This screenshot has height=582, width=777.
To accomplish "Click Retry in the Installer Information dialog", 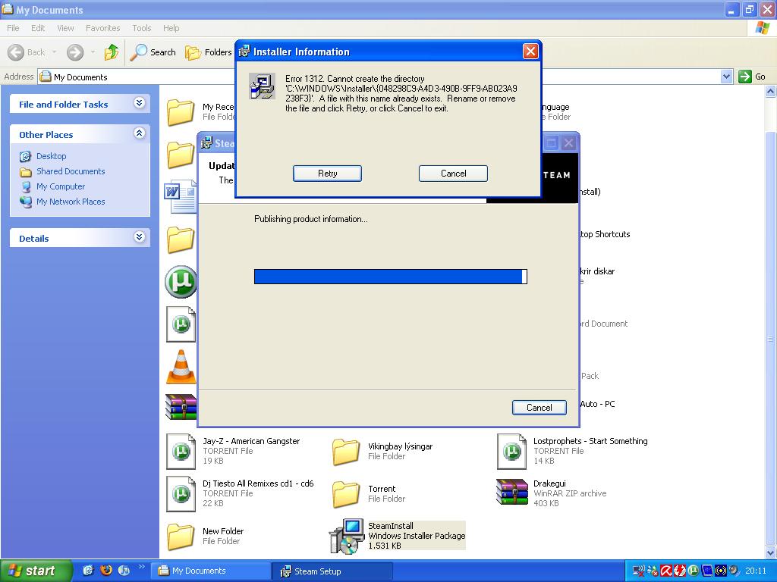I will (327, 174).
